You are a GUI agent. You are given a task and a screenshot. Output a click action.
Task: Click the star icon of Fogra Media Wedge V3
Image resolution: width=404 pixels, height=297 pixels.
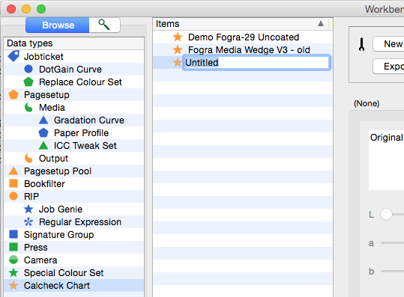click(x=178, y=49)
